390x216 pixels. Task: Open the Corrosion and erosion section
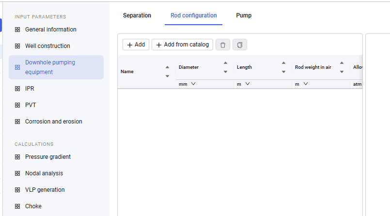(x=53, y=122)
